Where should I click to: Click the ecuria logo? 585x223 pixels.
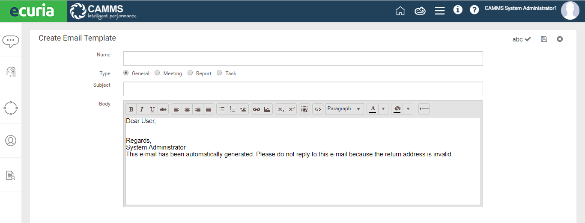click(x=33, y=11)
